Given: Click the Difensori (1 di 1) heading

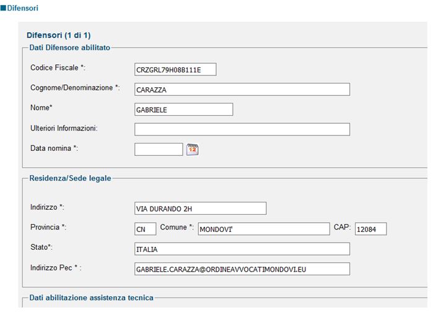Looking at the screenshot, I should [59, 35].
